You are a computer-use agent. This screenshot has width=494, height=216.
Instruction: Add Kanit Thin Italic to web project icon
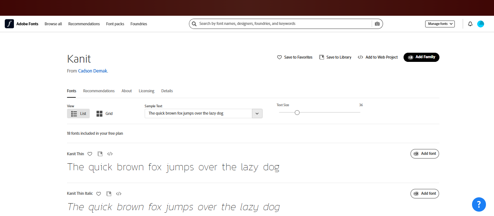(x=119, y=193)
